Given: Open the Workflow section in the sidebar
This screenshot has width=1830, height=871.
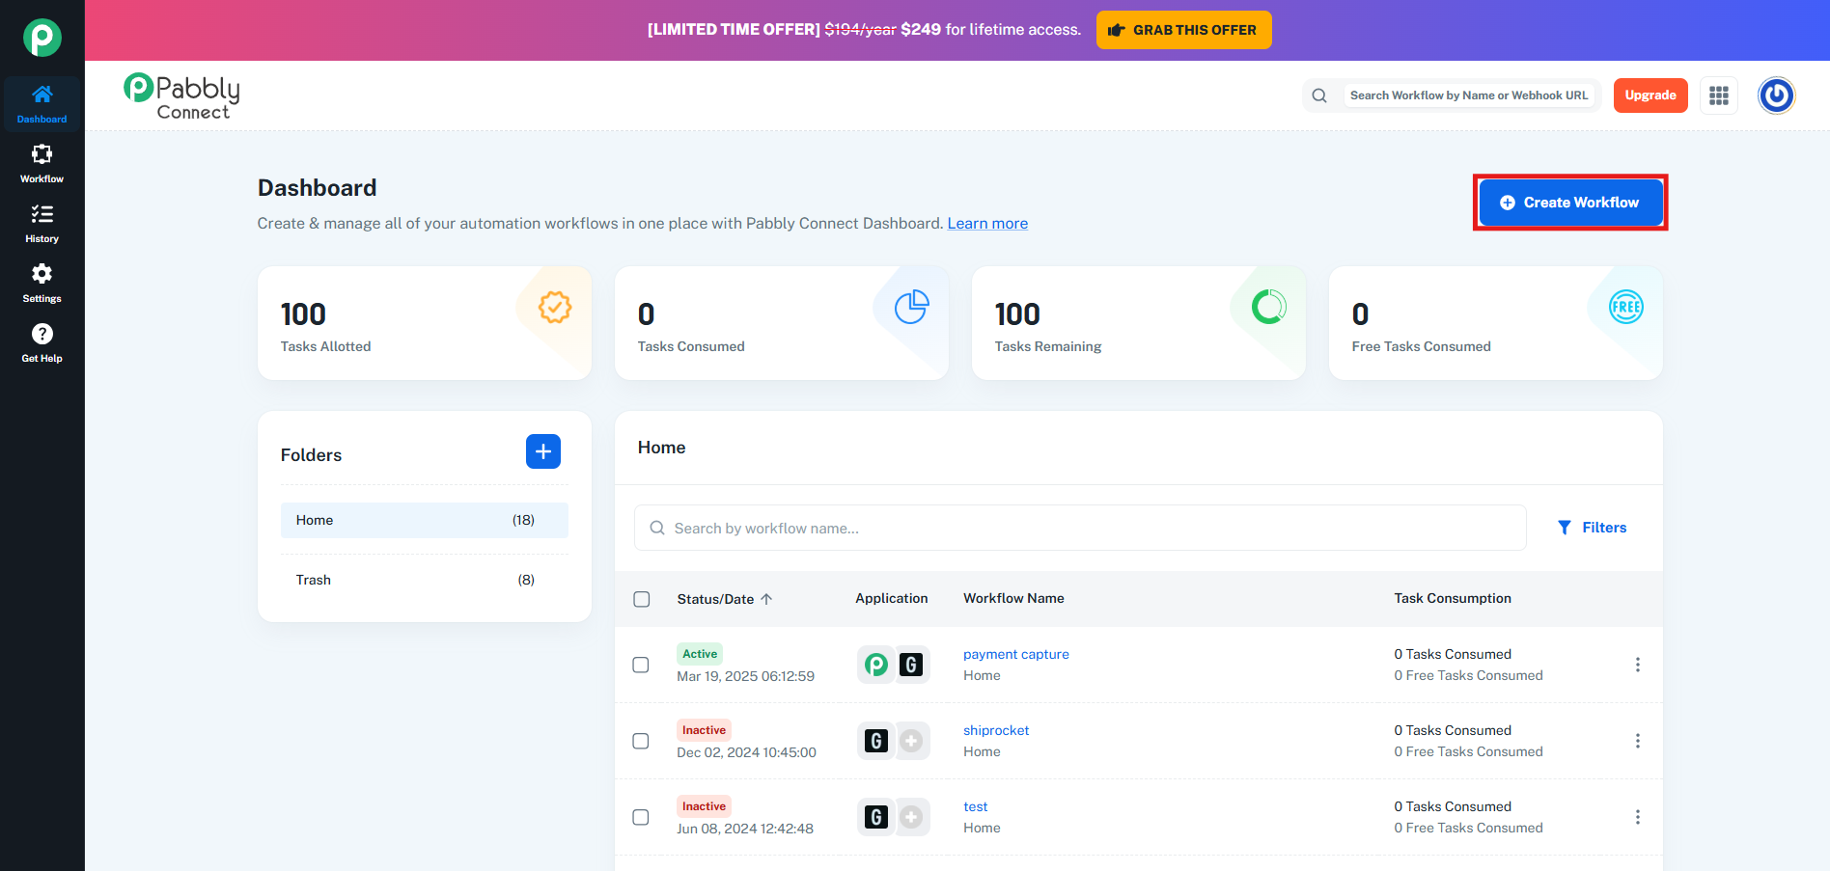Looking at the screenshot, I should [x=42, y=163].
